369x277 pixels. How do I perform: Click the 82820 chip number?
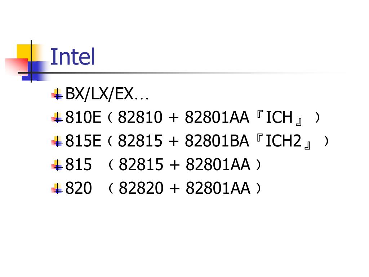(141, 188)
